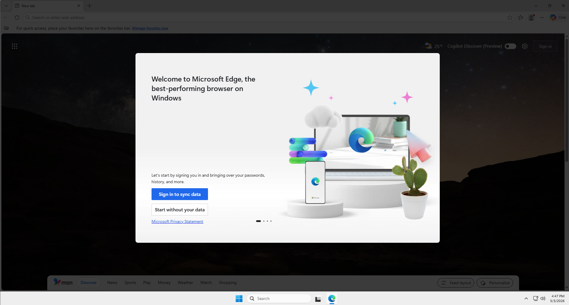Select the Money feed tab
The image size is (569, 305).
click(164, 282)
